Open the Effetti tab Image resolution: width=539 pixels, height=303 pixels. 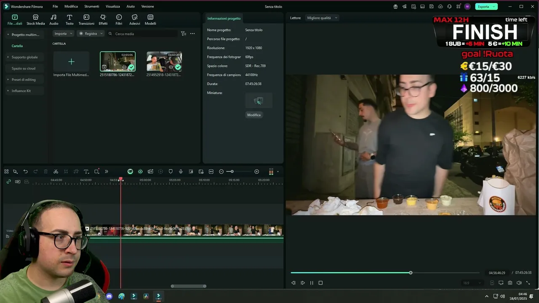(x=103, y=20)
